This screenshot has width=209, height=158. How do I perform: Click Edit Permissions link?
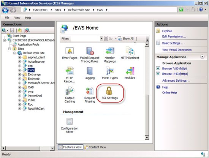coord(174,36)
